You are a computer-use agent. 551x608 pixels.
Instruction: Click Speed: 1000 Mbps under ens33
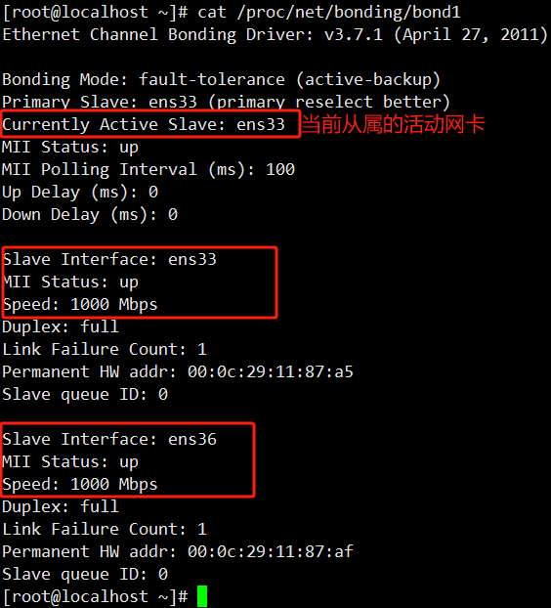(x=80, y=304)
